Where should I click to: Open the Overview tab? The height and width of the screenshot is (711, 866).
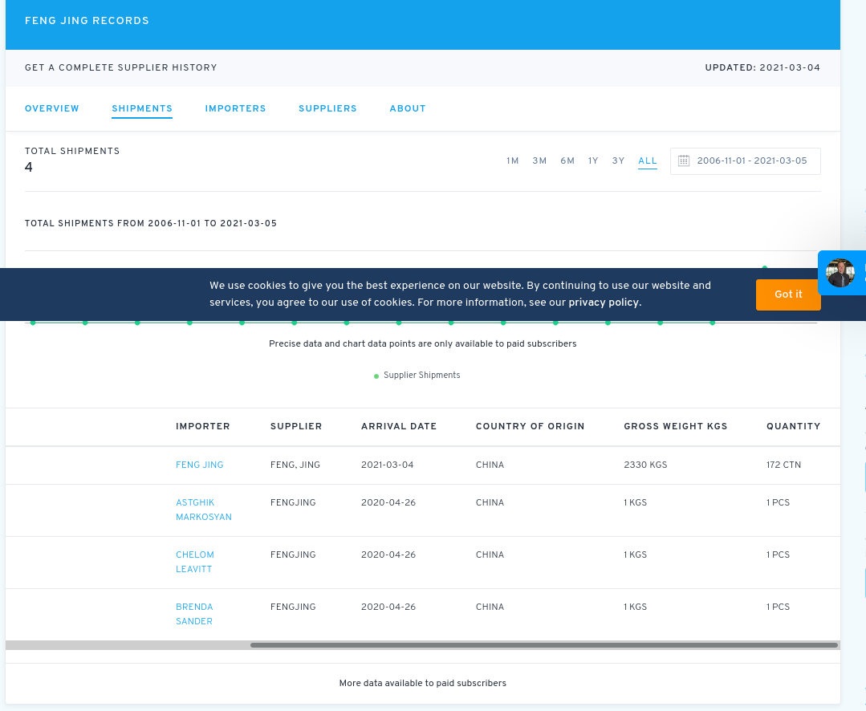[x=52, y=109]
